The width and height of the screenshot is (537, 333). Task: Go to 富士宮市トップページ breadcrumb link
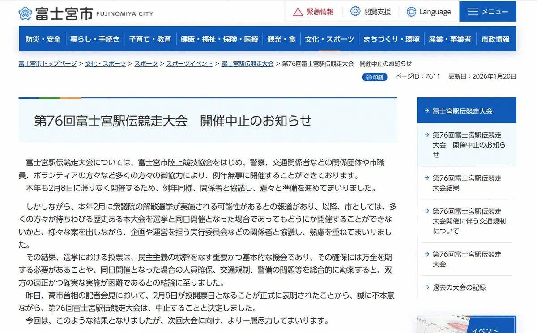47,63
